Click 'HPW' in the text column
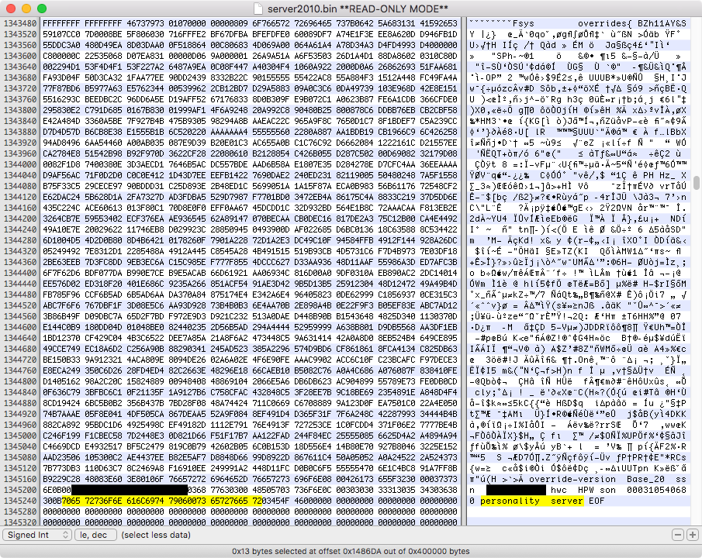This screenshot has height=558, width=702. coord(586,490)
